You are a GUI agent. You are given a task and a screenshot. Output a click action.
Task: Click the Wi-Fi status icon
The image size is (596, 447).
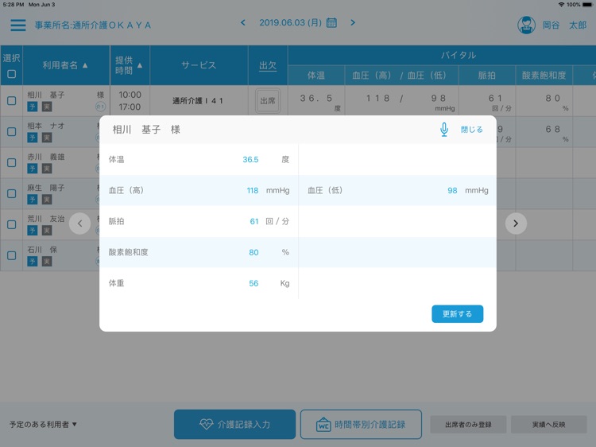click(x=561, y=5)
